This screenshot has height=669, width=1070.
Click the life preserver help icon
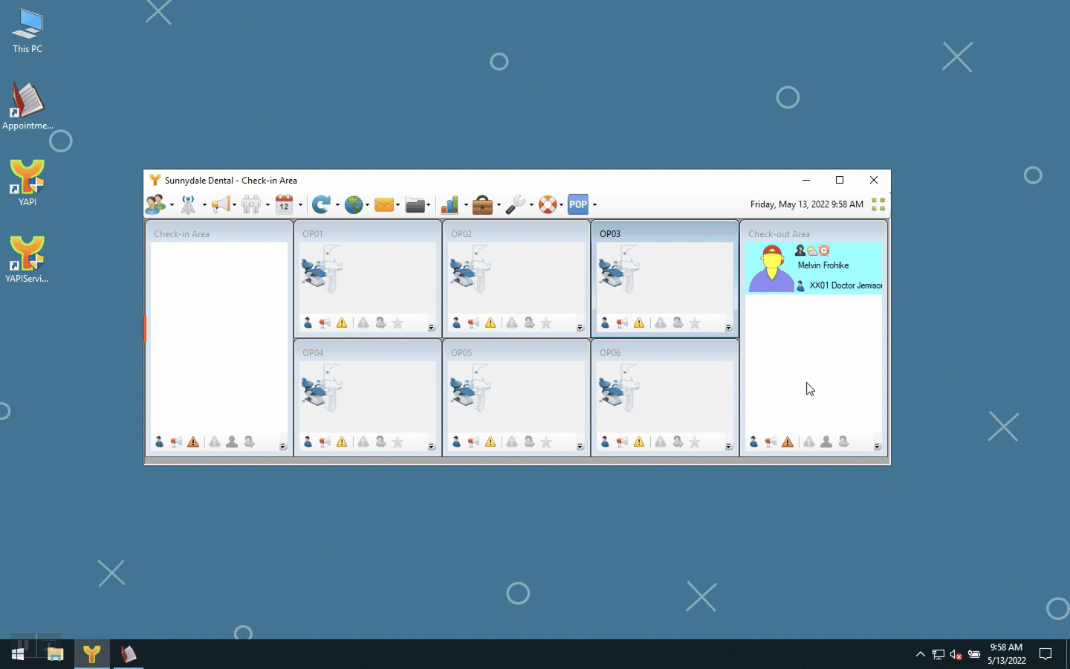coord(548,204)
